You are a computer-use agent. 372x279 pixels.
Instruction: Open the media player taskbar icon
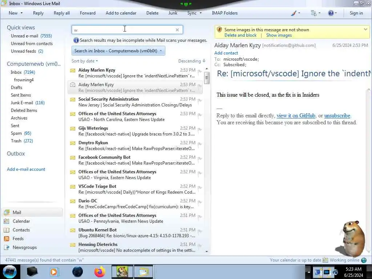point(54,272)
